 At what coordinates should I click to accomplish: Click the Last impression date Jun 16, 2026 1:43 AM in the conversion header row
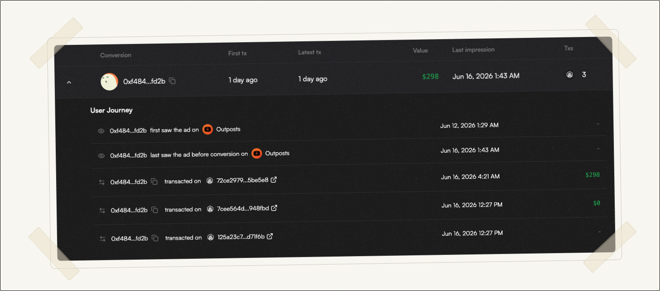pyautogui.click(x=486, y=76)
